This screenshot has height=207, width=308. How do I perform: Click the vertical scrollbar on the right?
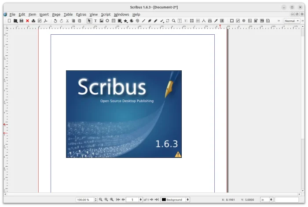[x=303, y=109]
